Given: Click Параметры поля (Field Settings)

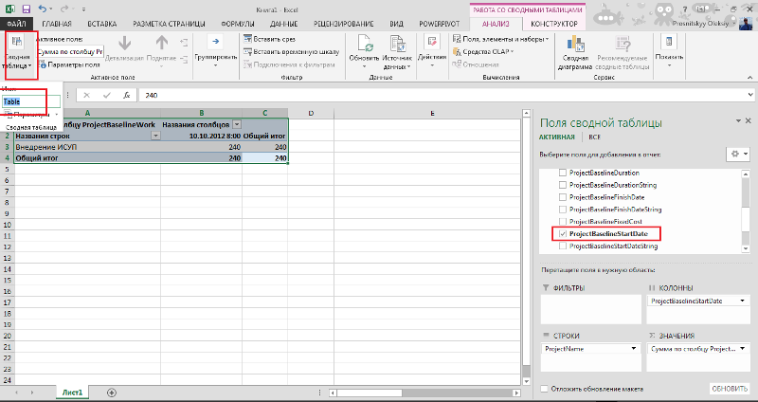Looking at the screenshot, I should (x=69, y=64).
